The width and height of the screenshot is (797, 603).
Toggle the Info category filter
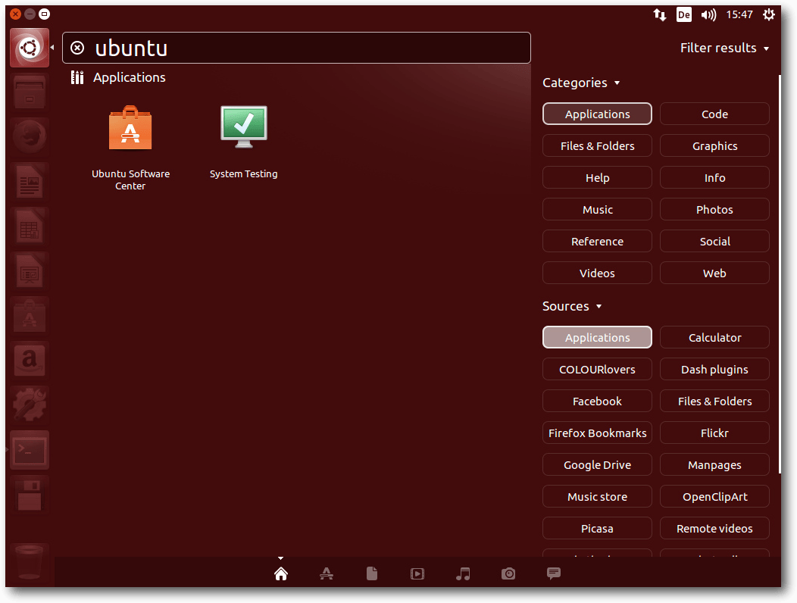(x=714, y=177)
